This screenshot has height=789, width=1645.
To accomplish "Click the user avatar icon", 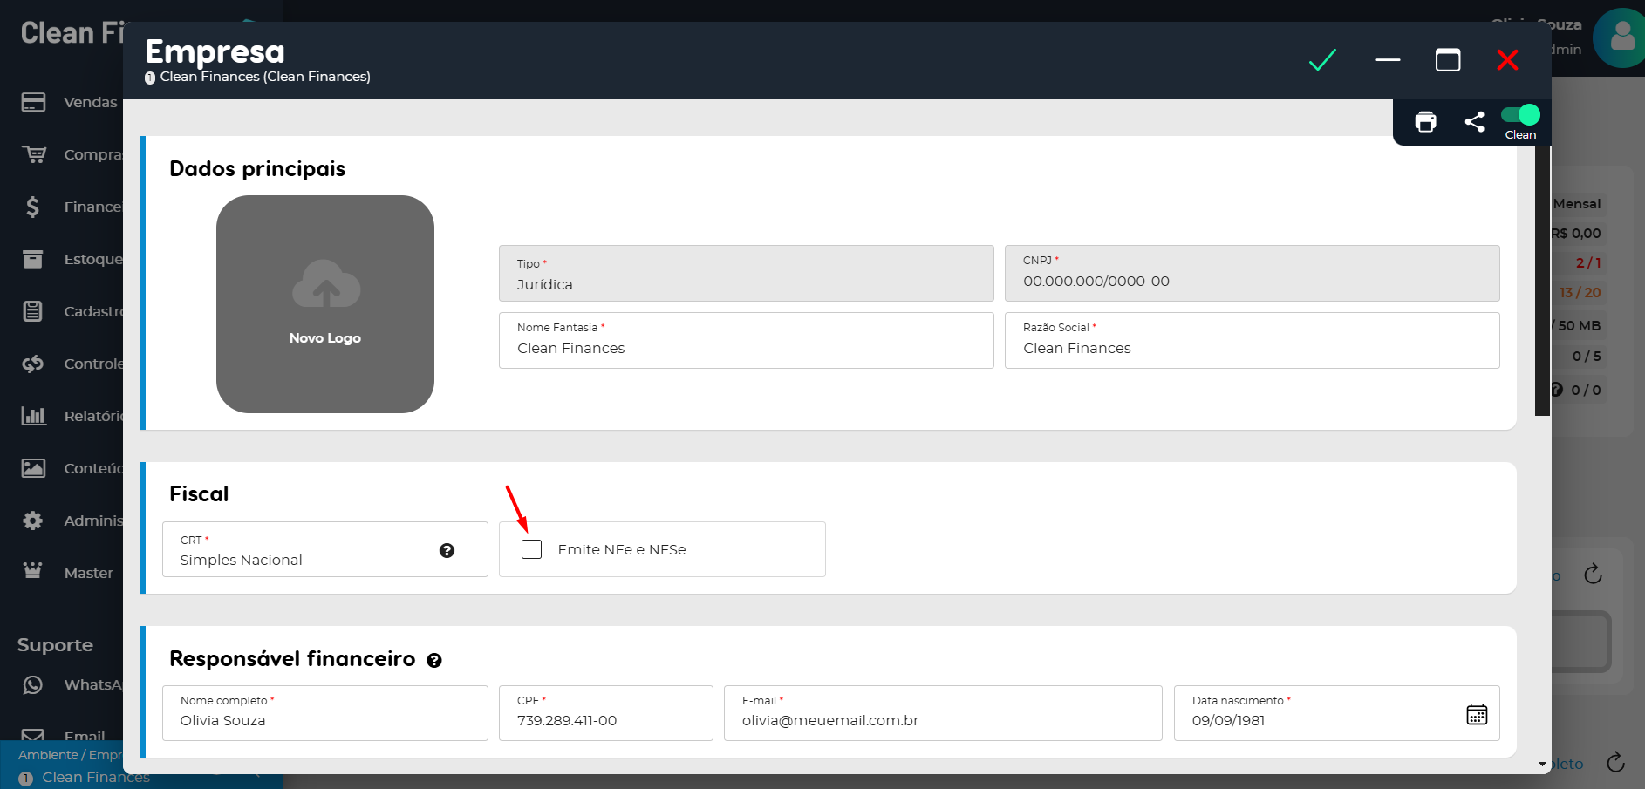I will click(x=1621, y=38).
